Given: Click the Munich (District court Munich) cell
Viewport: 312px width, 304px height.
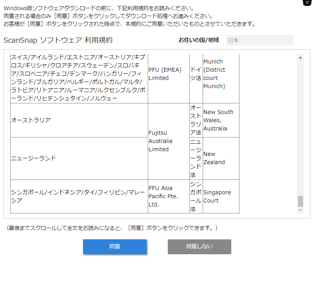Looking at the screenshot, I should (221, 78).
